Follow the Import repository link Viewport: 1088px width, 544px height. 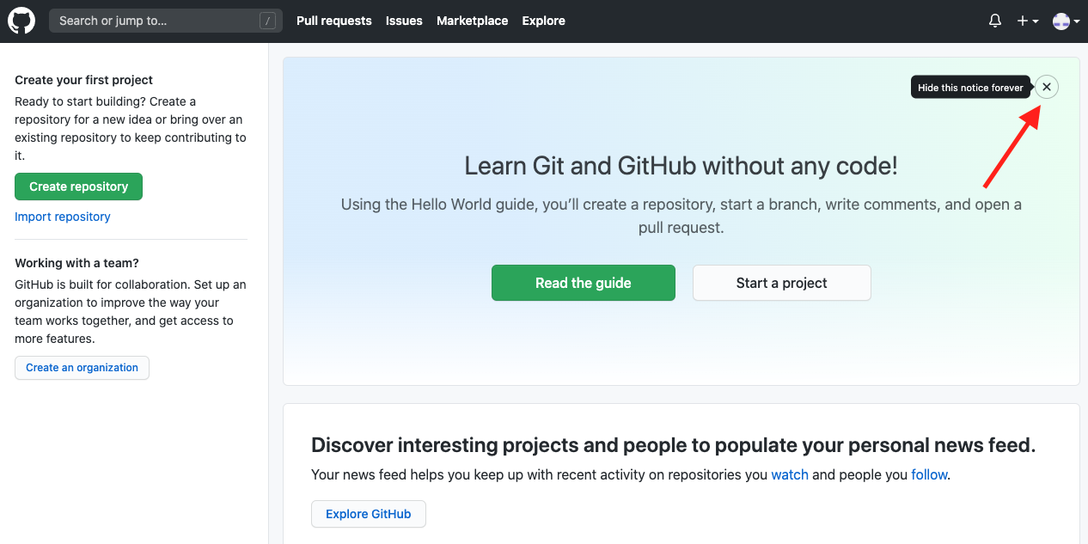click(63, 217)
